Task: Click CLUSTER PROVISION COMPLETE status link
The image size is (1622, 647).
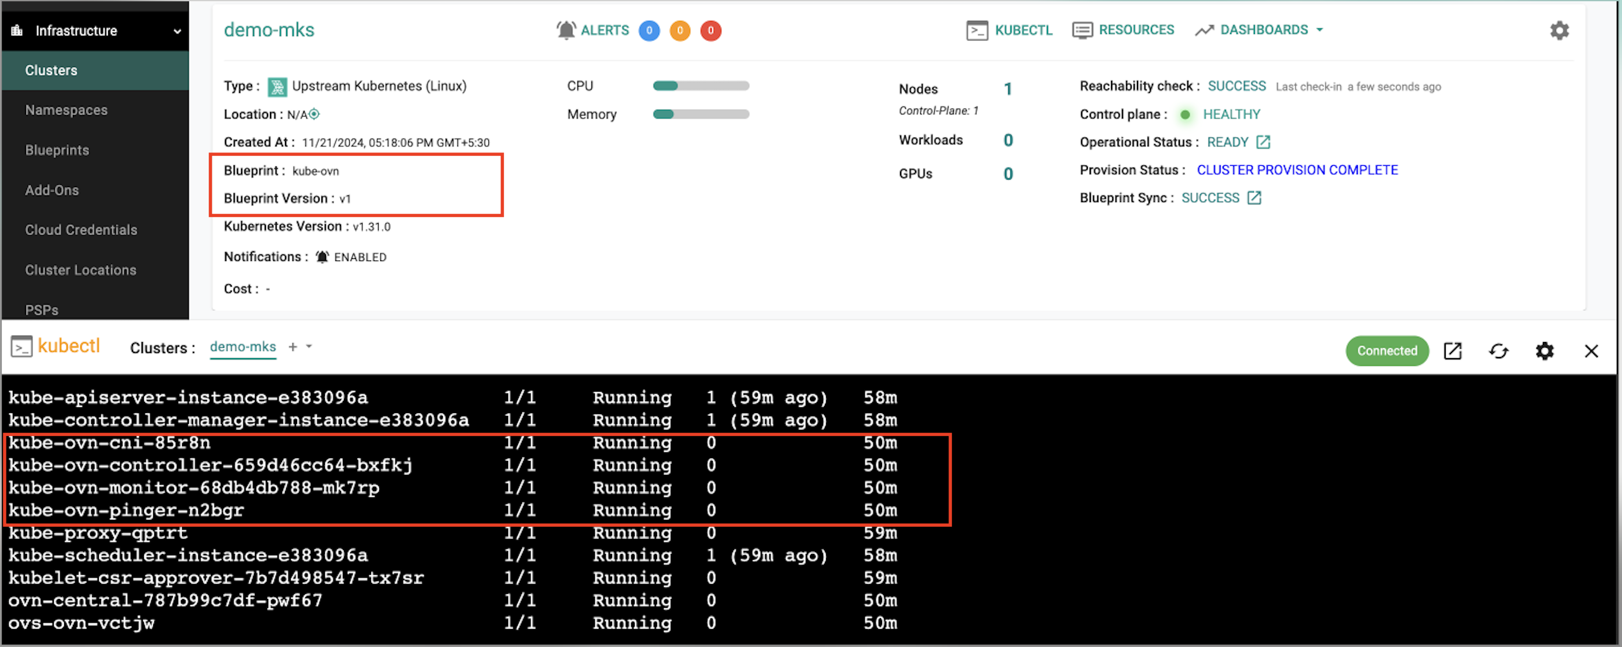Action: (1297, 170)
